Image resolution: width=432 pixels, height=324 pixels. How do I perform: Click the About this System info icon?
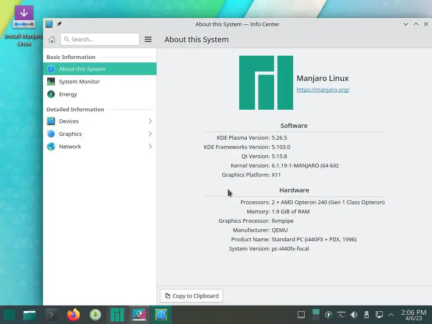tap(51, 69)
